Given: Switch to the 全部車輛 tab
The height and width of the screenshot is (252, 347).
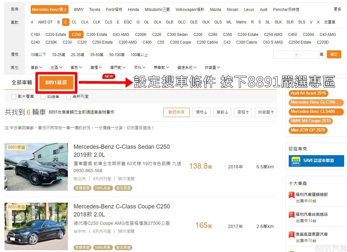Looking at the screenshot, I should click(x=22, y=82).
